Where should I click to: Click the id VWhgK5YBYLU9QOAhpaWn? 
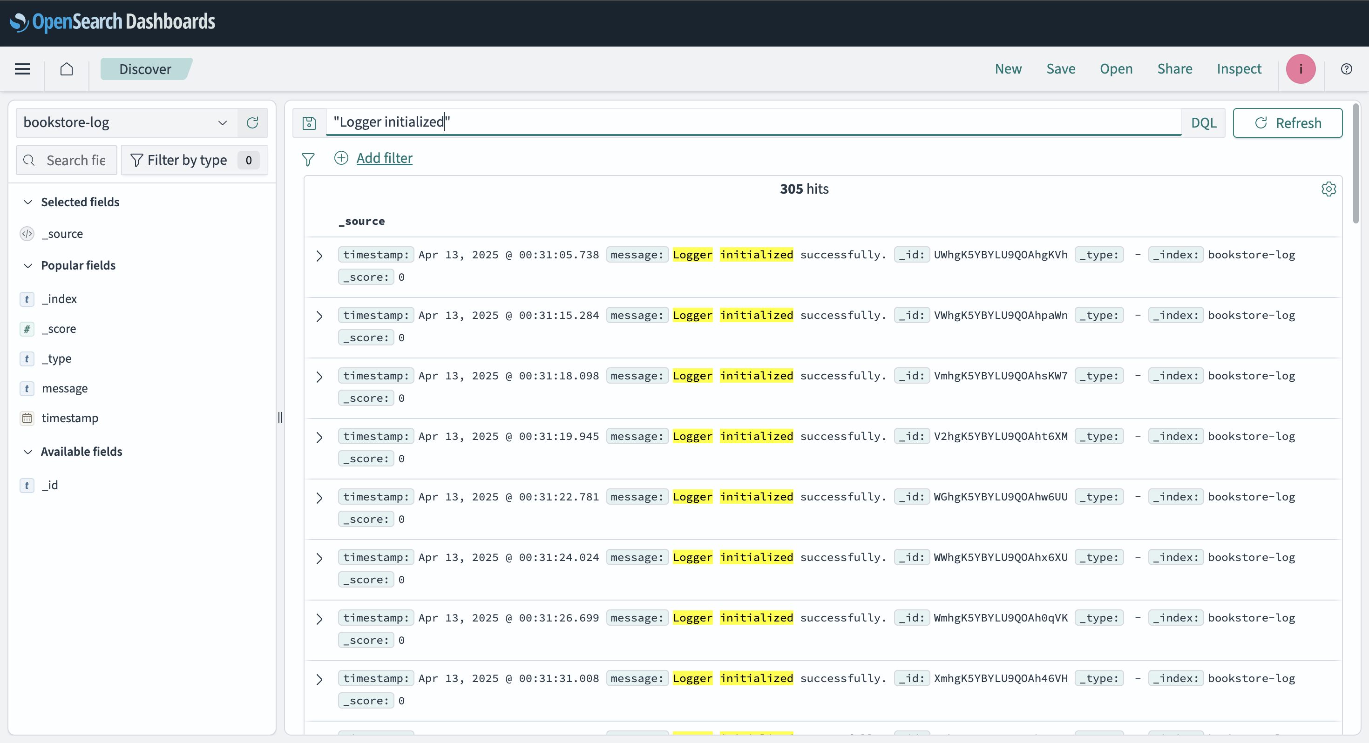(x=1000, y=315)
